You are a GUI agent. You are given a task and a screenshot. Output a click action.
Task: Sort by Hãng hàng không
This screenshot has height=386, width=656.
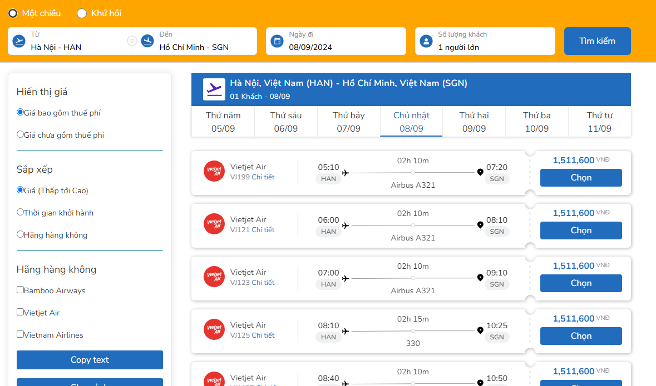[20, 234]
